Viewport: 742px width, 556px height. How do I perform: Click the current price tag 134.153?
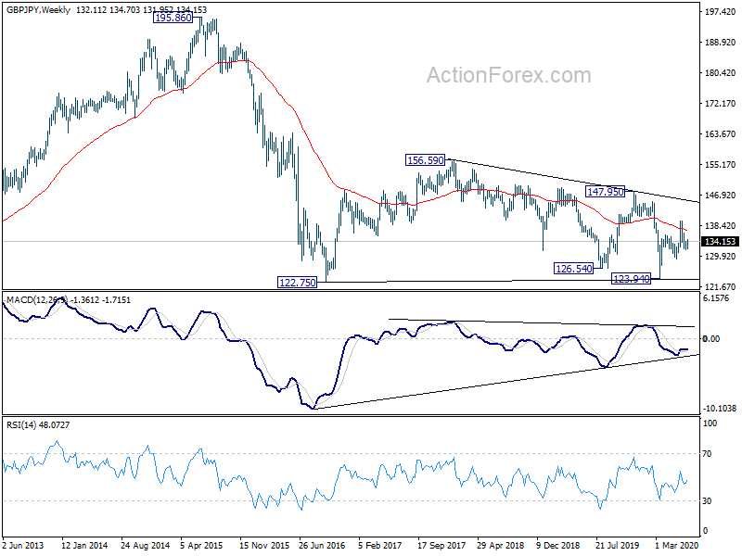coord(721,242)
